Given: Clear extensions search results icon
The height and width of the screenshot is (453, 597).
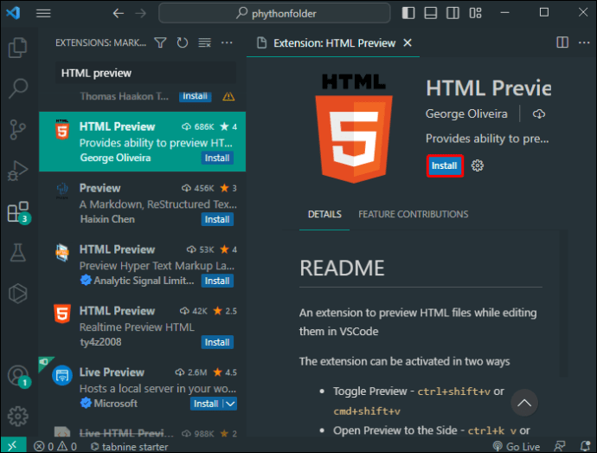Looking at the screenshot, I should [x=205, y=42].
